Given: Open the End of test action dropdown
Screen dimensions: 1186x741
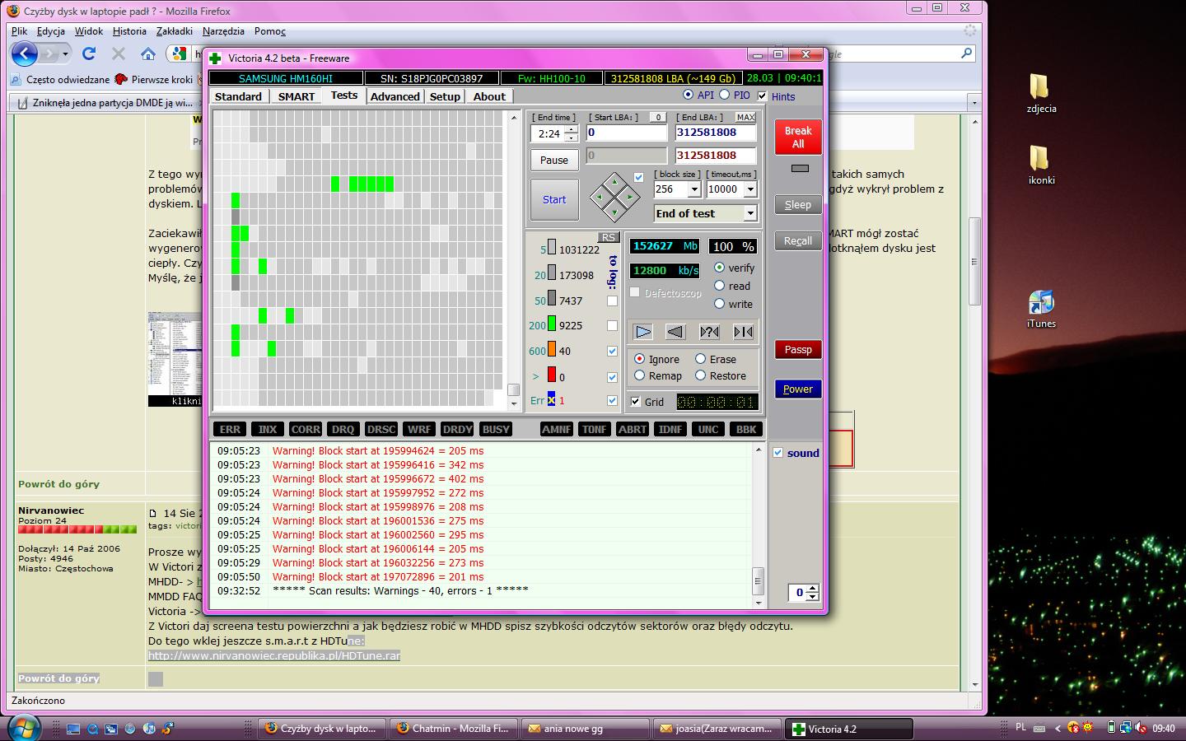Looking at the screenshot, I should pos(750,213).
